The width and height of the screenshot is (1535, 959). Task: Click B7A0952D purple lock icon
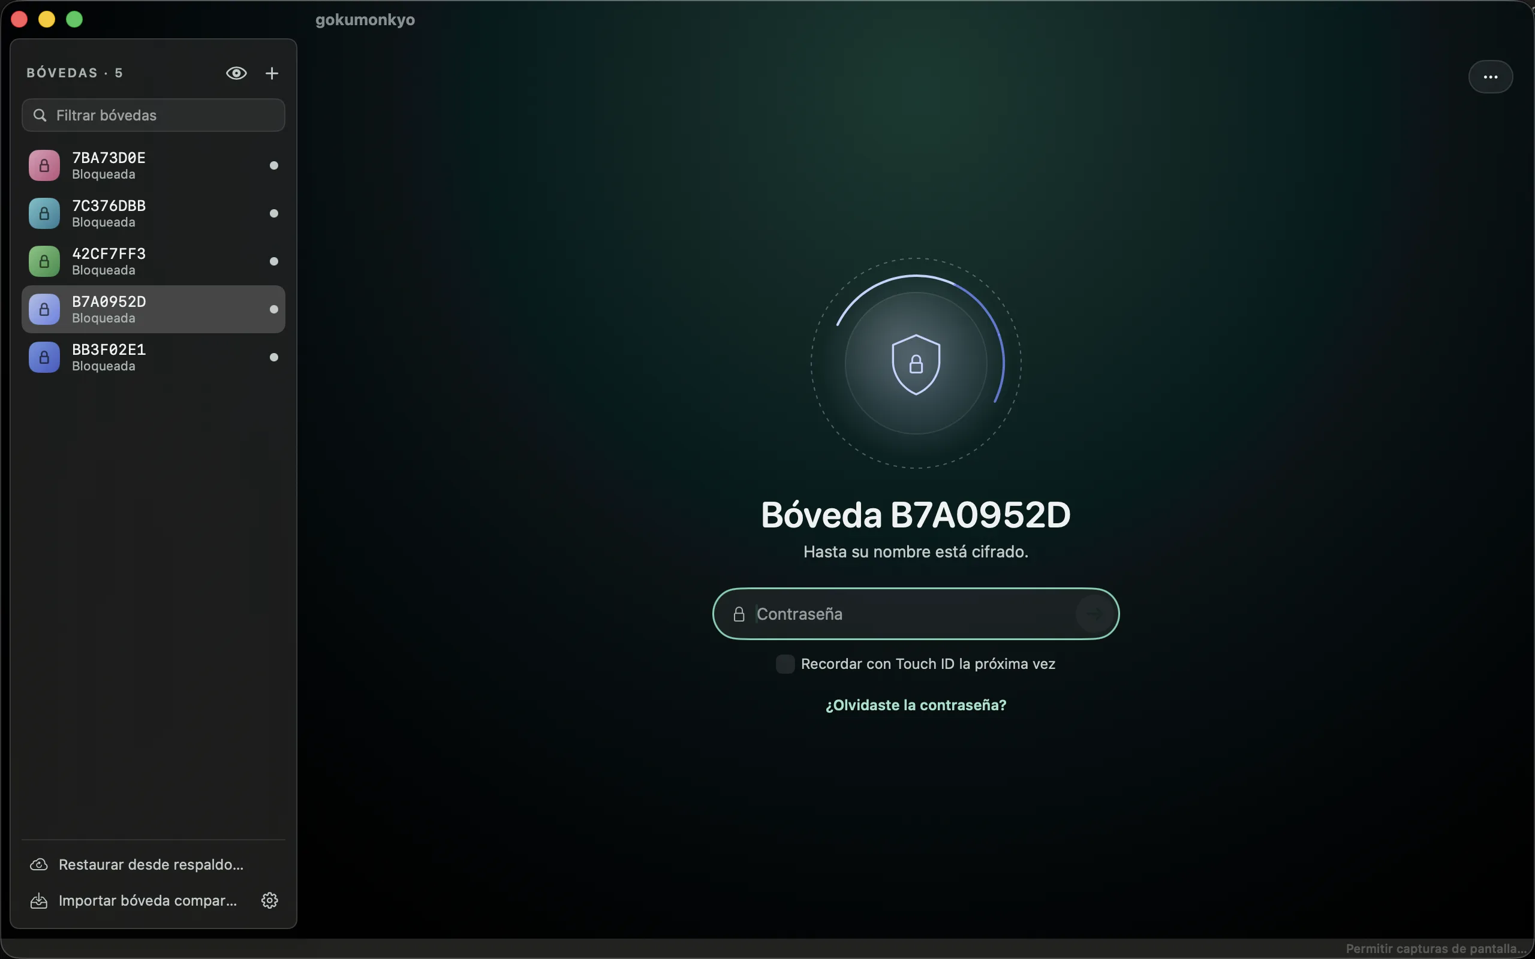(44, 309)
